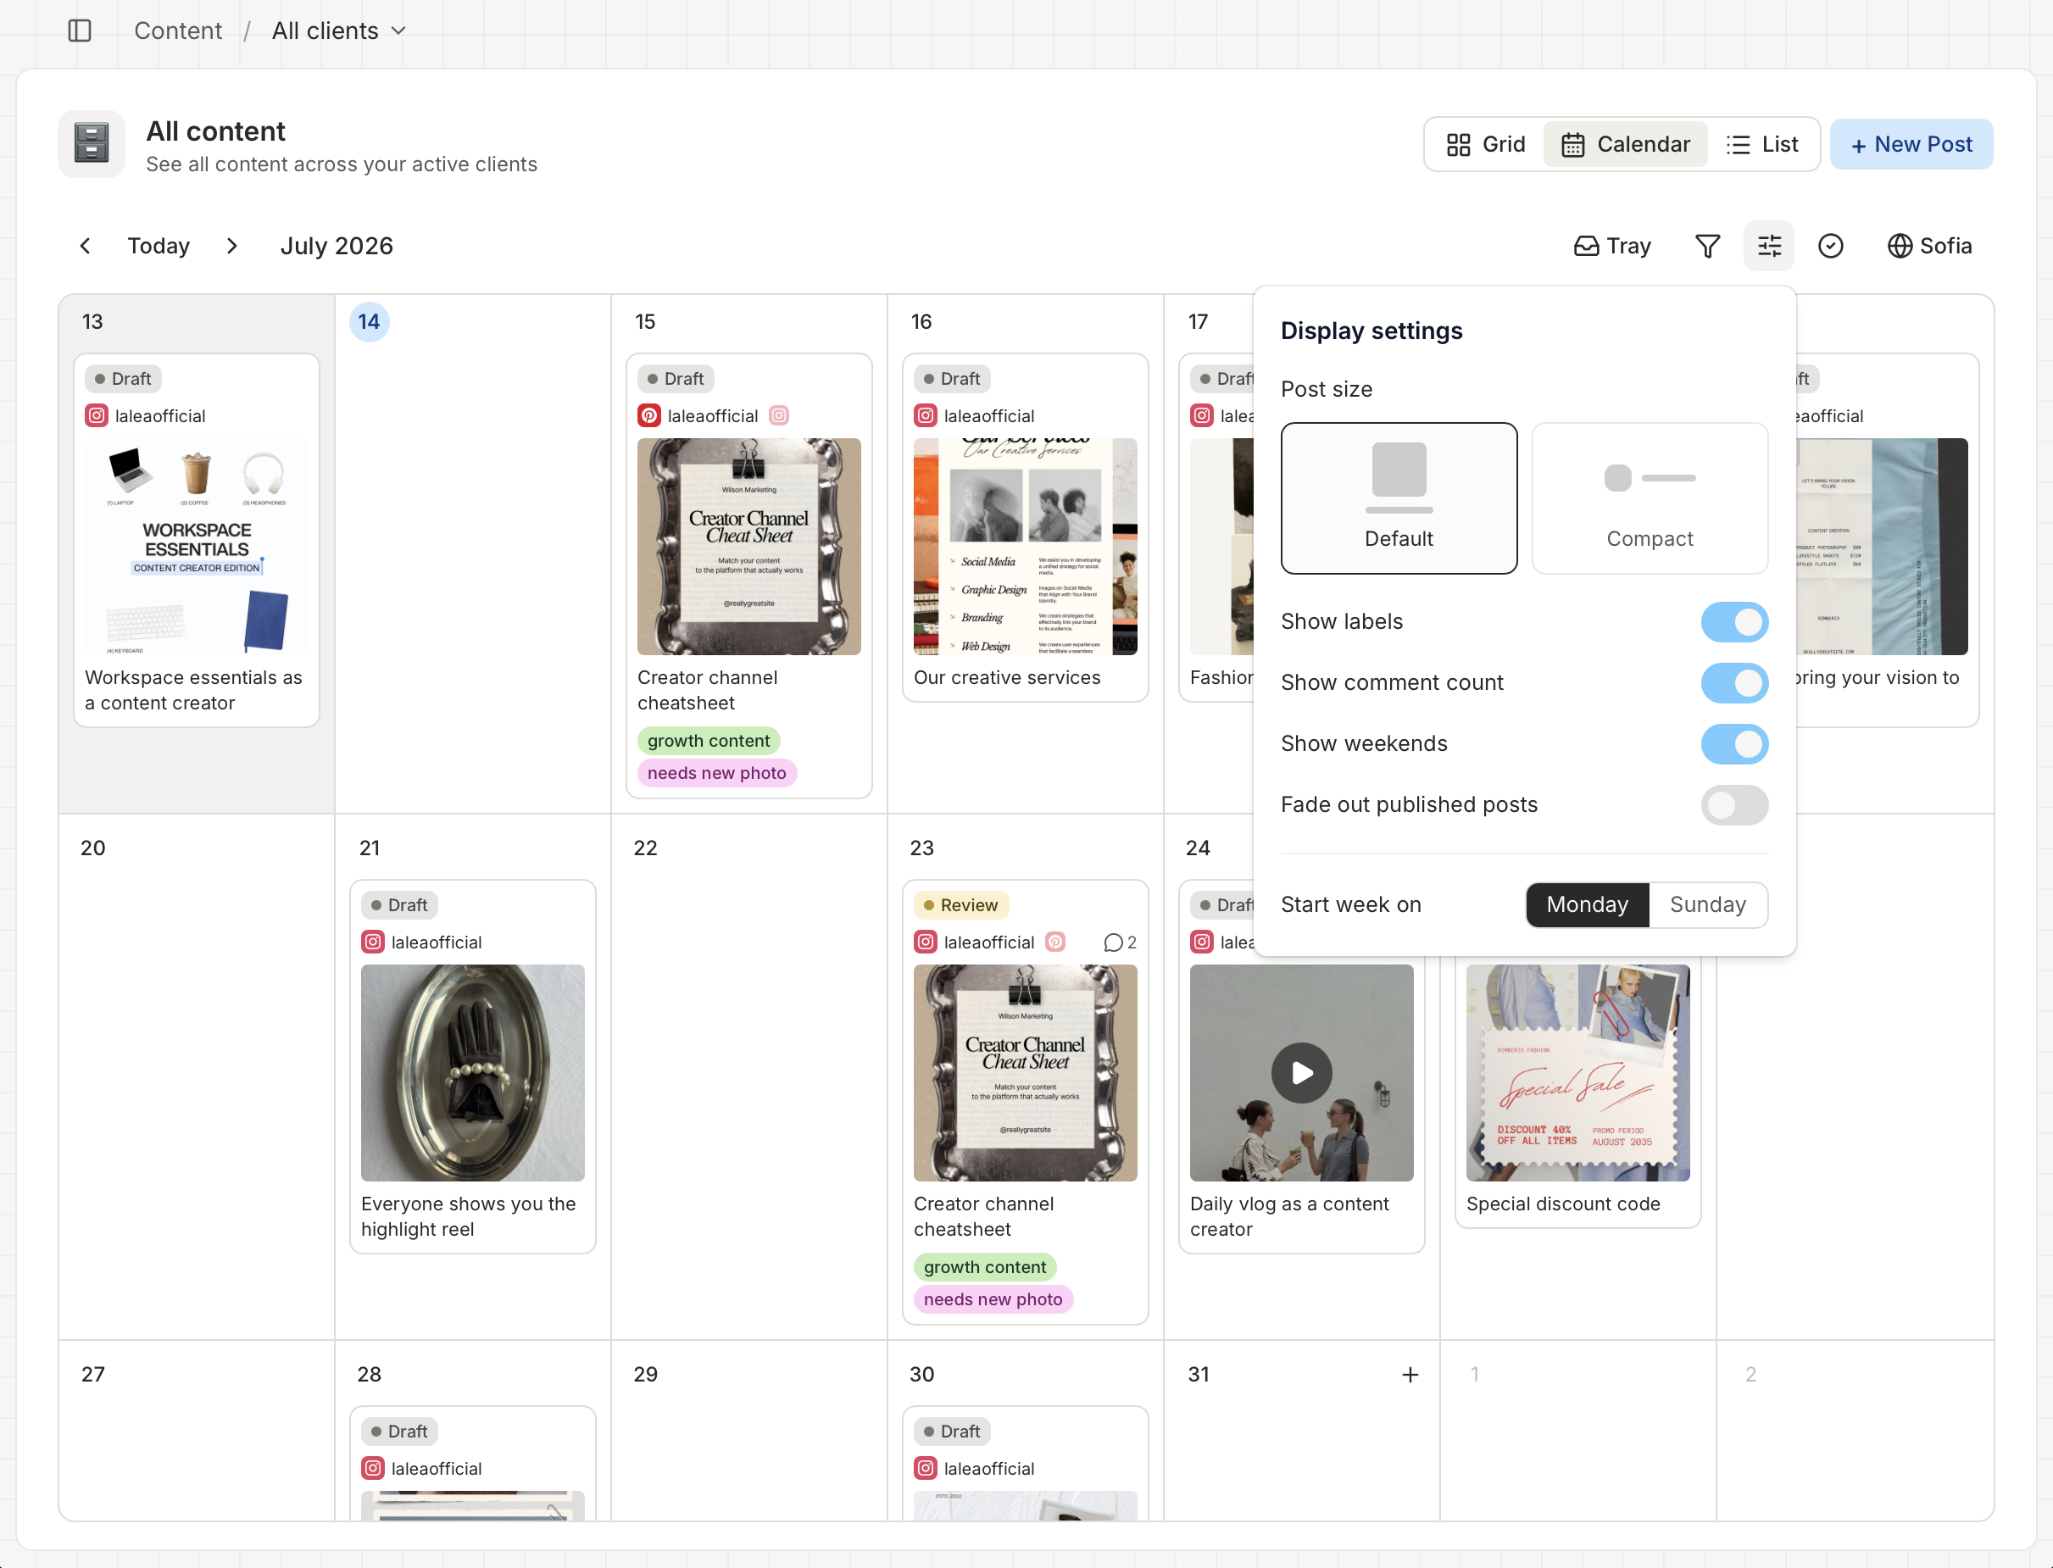Screen dimensions: 2053x1568
Task: Add a post on day 31
Action: point(1410,1375)
